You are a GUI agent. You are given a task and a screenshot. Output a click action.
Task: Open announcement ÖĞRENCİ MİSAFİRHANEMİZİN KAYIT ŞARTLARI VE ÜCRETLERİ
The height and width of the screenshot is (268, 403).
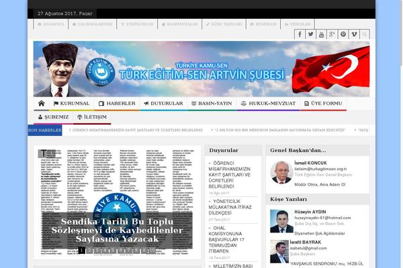[x=229, y=175]
